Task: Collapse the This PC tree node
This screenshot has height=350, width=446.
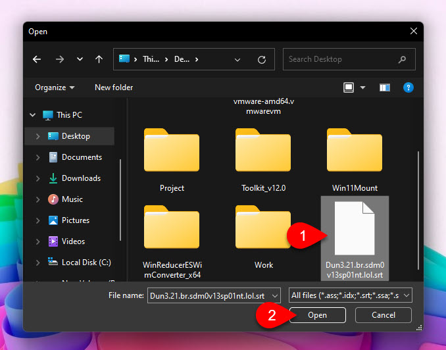Action: [x=33, y=115]
